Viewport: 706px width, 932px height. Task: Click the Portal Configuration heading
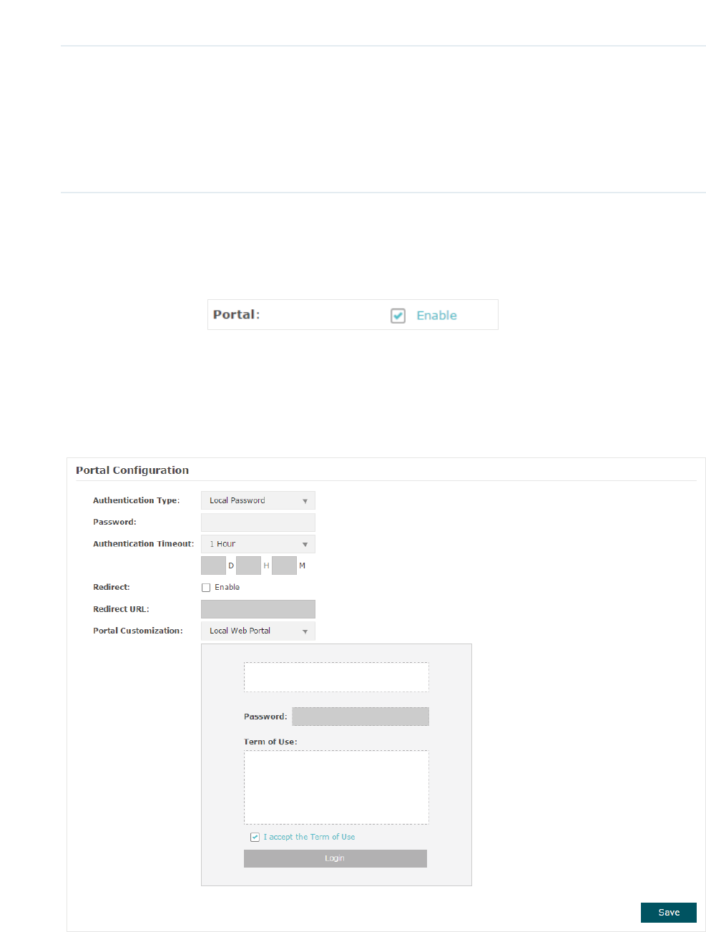click(132, 470)
